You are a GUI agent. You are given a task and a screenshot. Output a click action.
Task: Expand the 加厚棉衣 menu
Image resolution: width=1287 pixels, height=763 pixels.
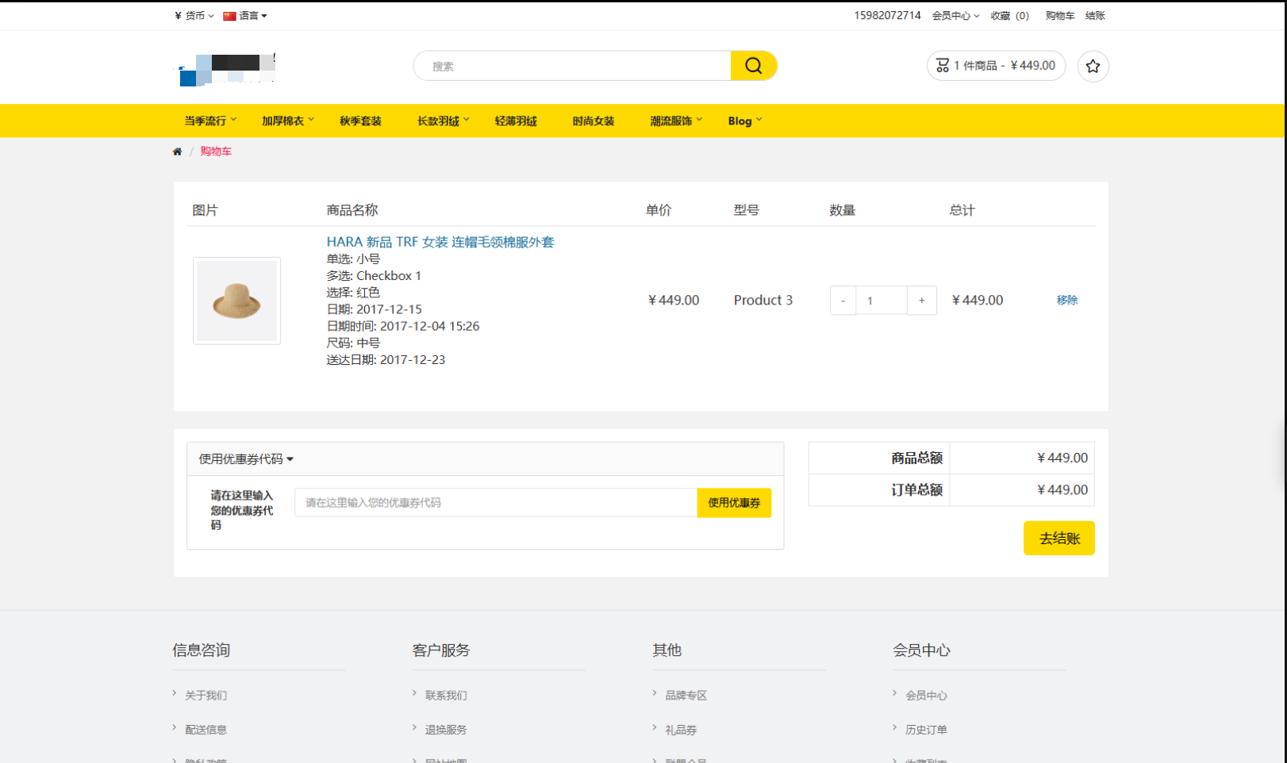[288, 121]
